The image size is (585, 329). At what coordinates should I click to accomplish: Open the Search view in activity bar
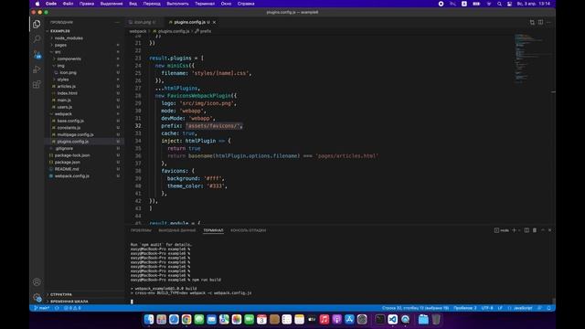pyautogui.click(x=37, y=38)
